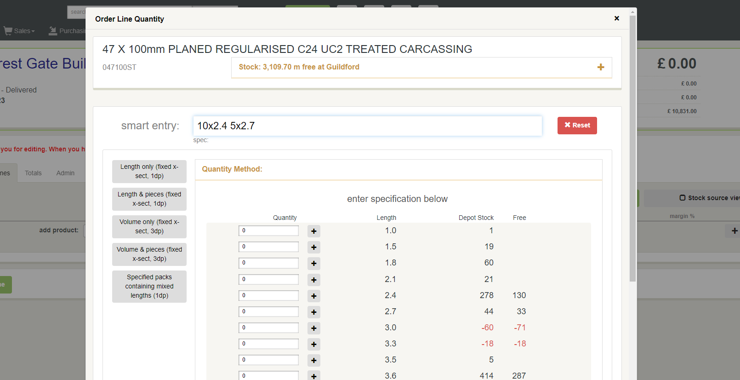Viewport: 740px width, 380px height.
Task: Click quantity field for length 2.7
Action: (x=268, y=312)
